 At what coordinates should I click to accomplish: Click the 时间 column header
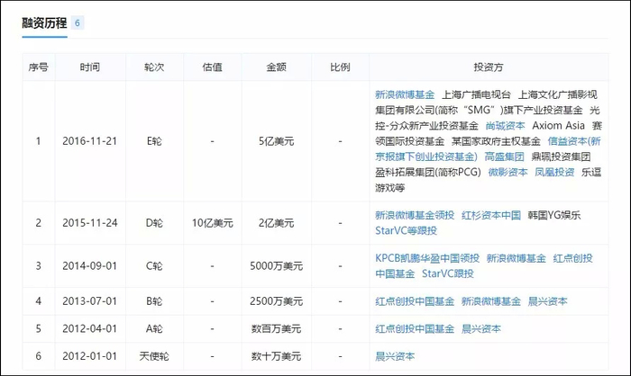point(90,67)
